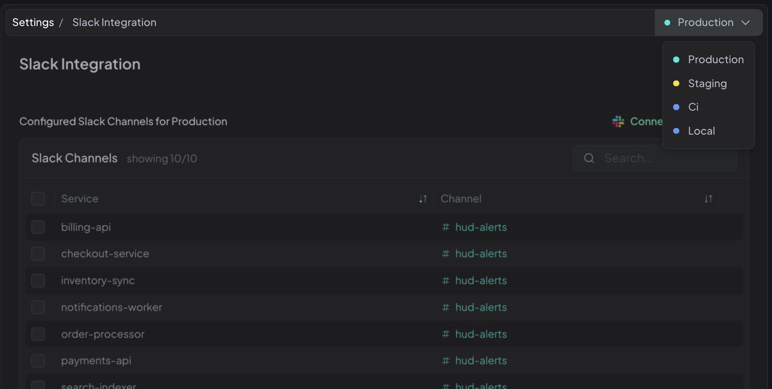Toggle the select-all checkbox in the table header
Image resolution: width=772 pixels, height=389 pixels.
coord(38,199)
